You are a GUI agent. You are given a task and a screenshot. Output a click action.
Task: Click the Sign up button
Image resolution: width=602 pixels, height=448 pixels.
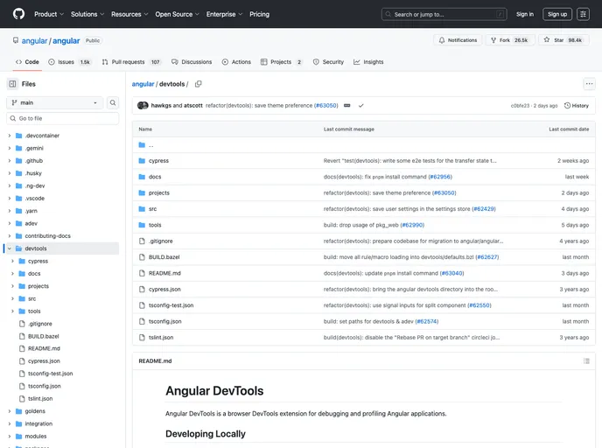(557, 14)
